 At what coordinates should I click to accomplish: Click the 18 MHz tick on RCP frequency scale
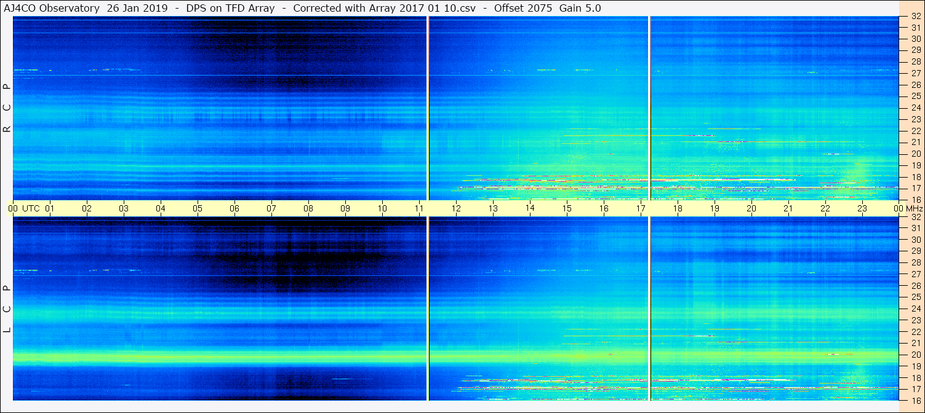tap(916, 177)
